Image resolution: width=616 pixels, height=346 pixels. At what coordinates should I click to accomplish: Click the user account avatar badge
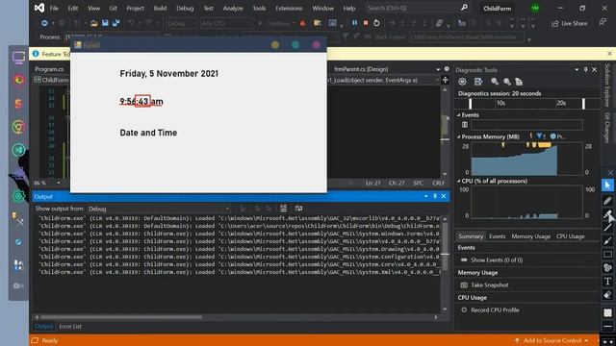(x=535, y=8)
